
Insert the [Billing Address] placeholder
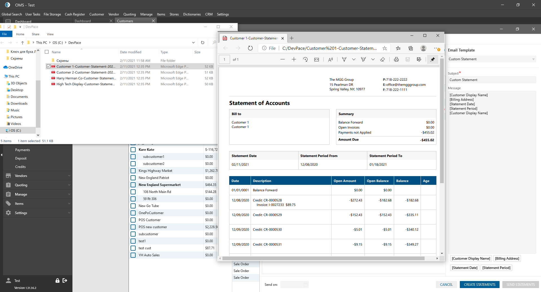coord(507,259)
